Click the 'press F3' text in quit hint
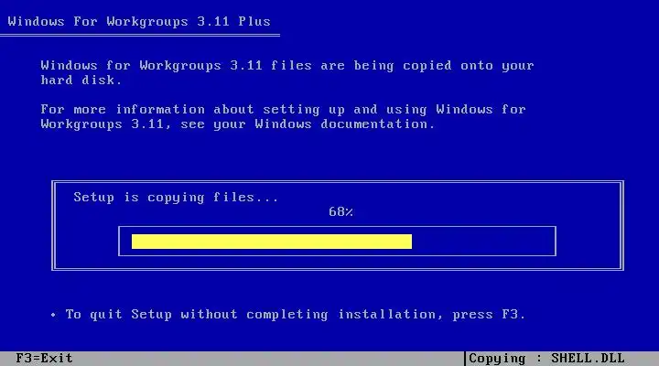Screen dimensions: 659x366 [489, 315]
